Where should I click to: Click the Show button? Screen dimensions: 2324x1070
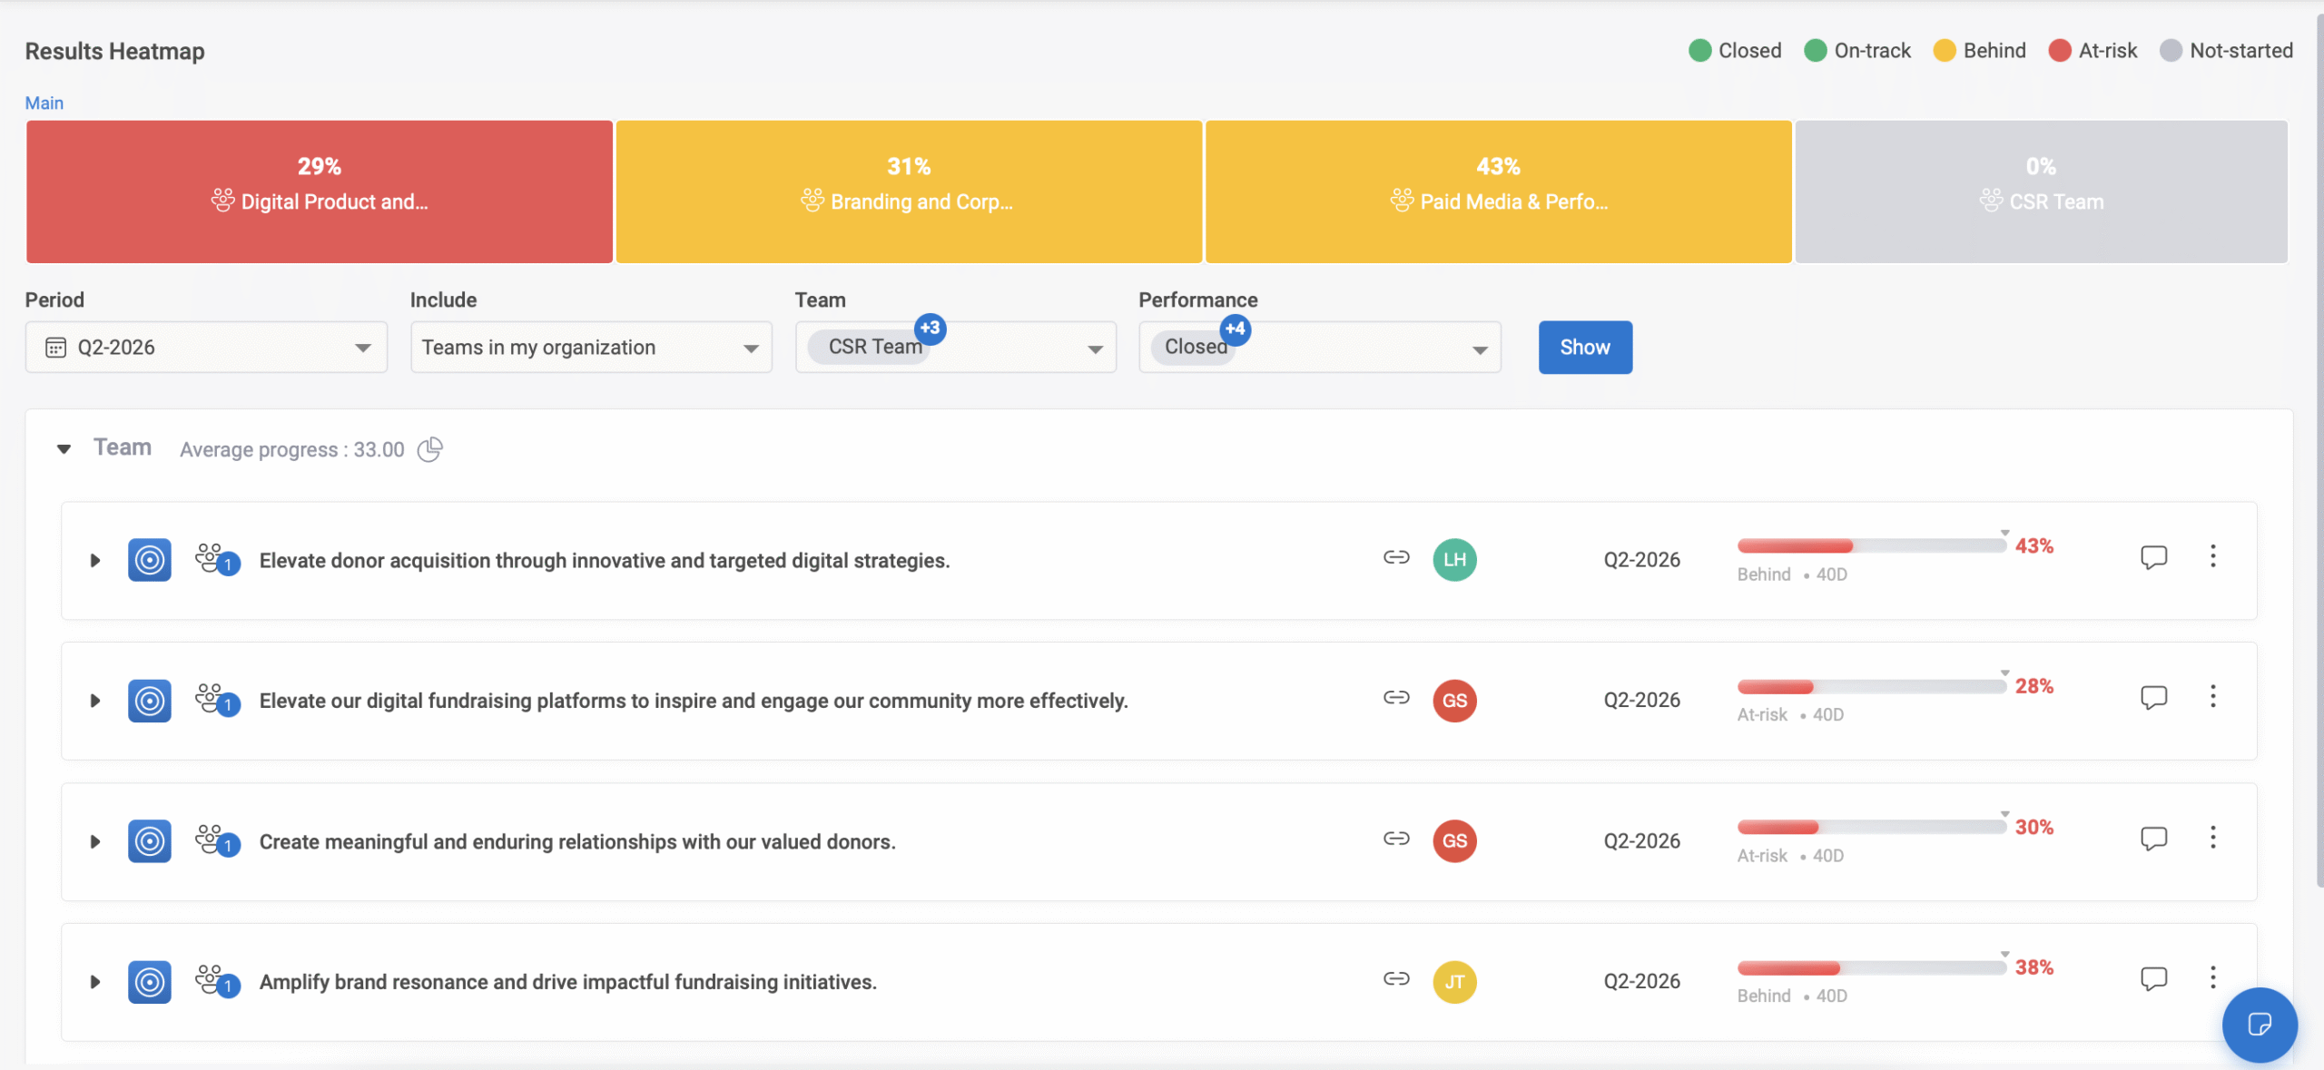click(x=1585, y=347)
